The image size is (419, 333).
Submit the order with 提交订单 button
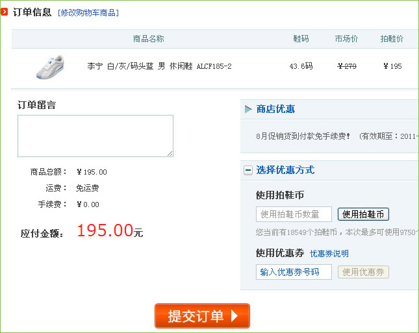click(x=202, y=316)
